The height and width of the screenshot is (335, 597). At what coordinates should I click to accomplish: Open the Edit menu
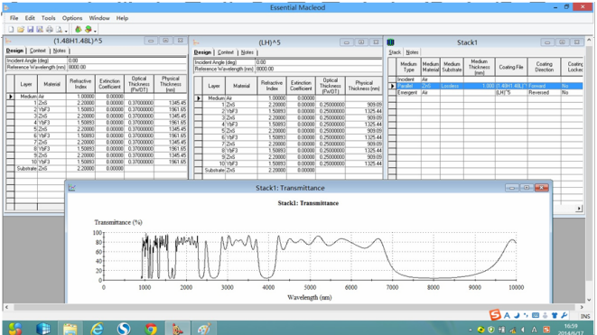30,18
